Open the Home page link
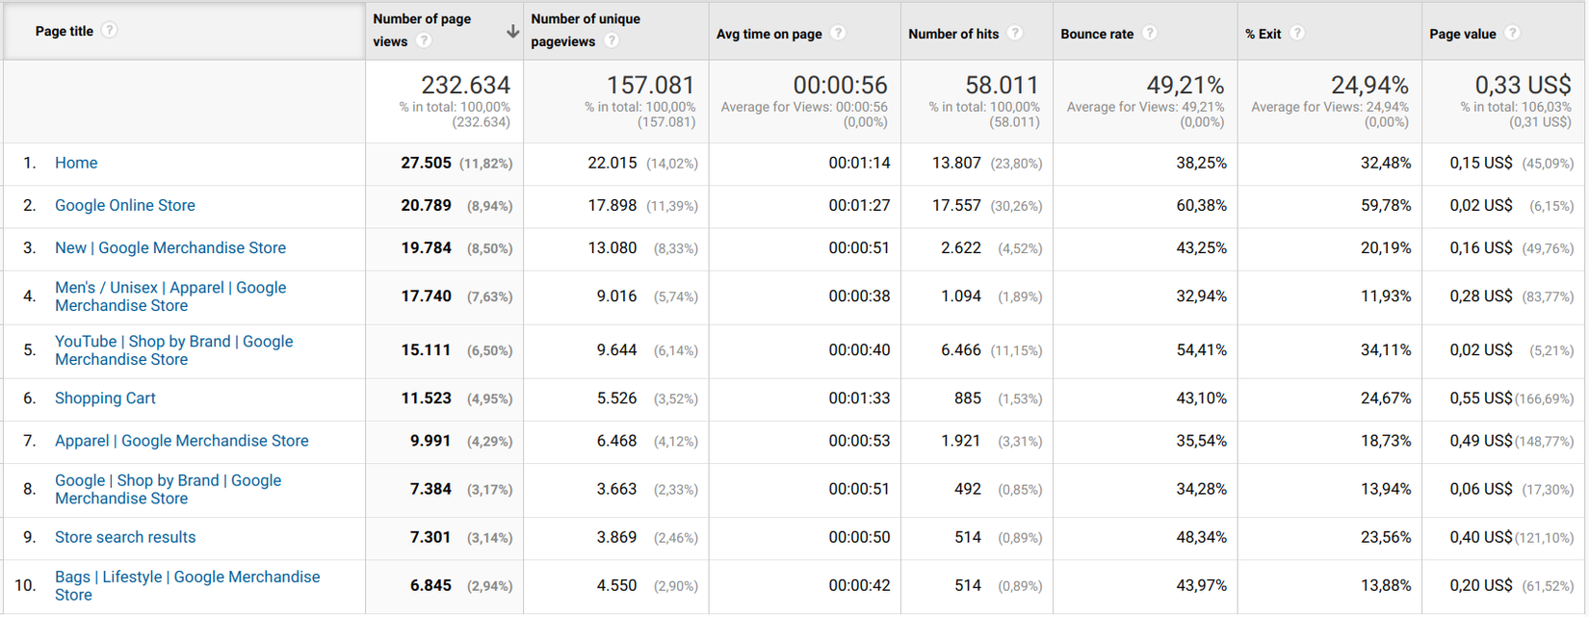This screenshot has height=617, width=1589. coord(76,163)
